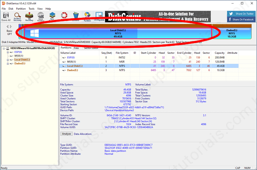Click the Capacity column header
The image size is (257, 170).
(219, 53)
